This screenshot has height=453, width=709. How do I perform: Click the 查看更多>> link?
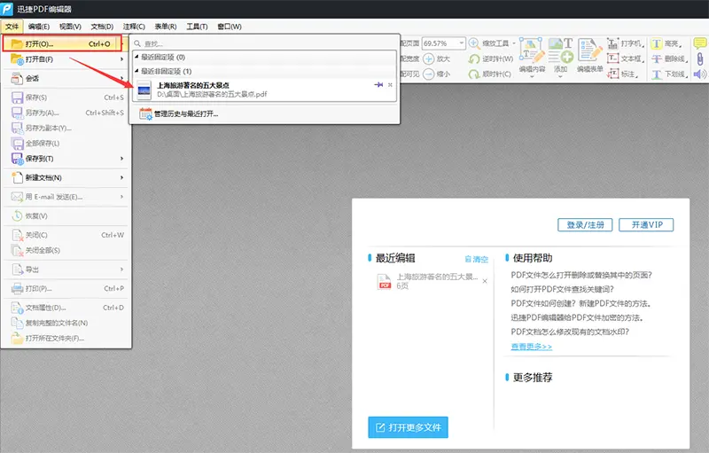coord(531,347)
